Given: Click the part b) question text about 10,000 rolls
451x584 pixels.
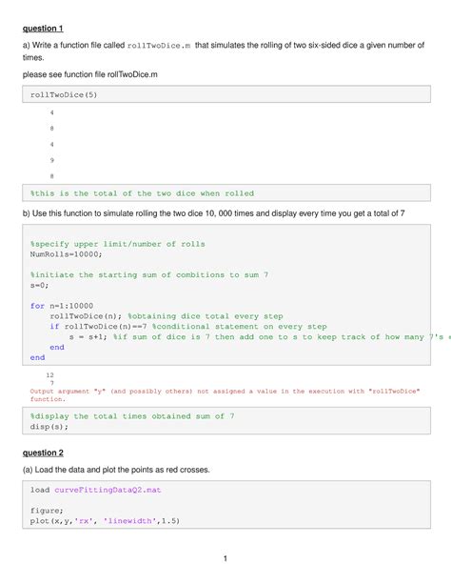Looking at the screenshot, I should click(213, 213).
